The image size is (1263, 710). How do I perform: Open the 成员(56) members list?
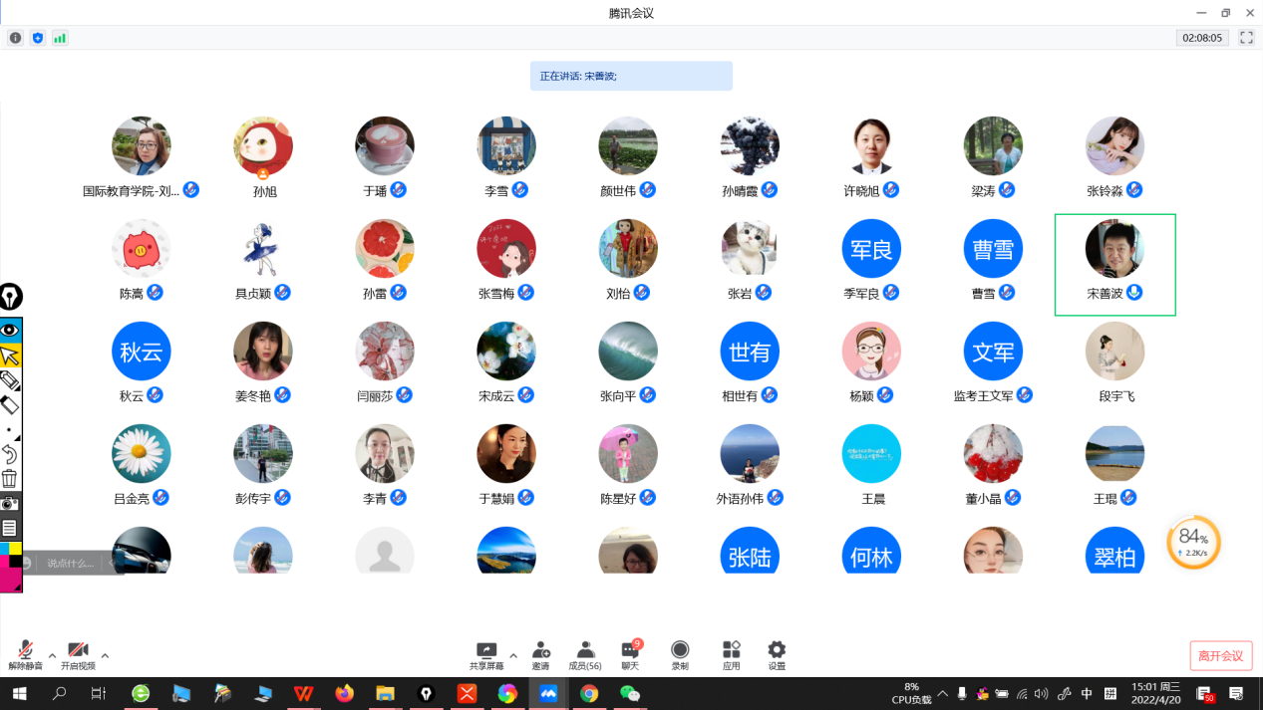pyautogui.click(x=585, y=654)
